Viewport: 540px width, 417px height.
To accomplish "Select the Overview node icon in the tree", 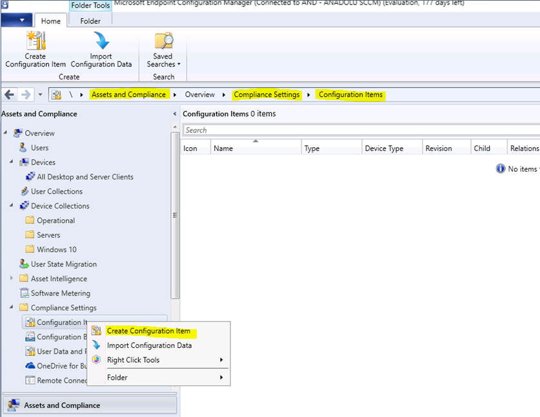I will pos(17,133).
